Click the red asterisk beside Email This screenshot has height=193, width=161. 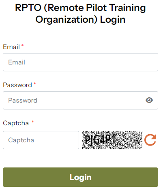[22, 46]
